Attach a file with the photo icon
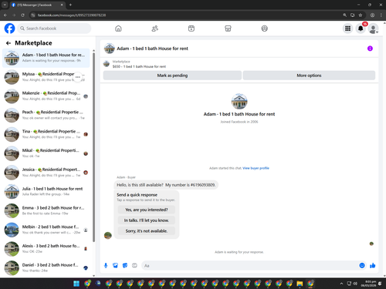 pyautogui.click(x=115, y=265)
